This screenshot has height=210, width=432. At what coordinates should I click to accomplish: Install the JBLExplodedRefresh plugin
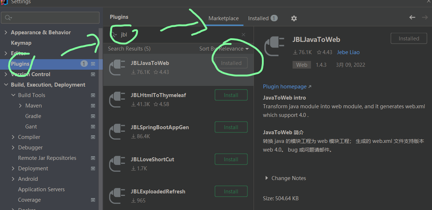tap(231, 192)
